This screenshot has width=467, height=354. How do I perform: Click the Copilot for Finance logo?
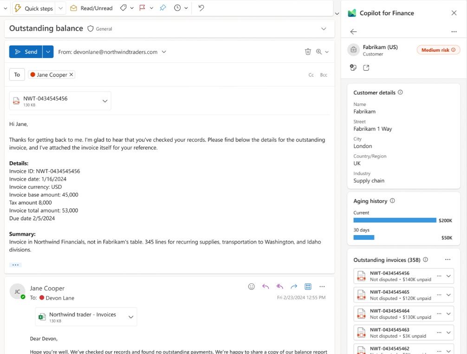click(x=352, y=13)
